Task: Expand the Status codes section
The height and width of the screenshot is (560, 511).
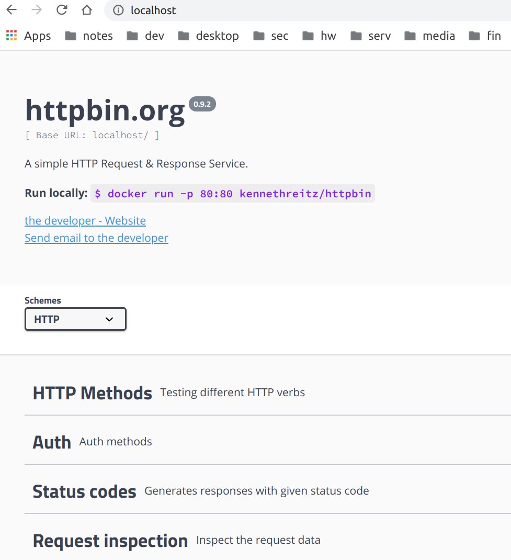Action: pyautogui.click(x=268, y=491)
